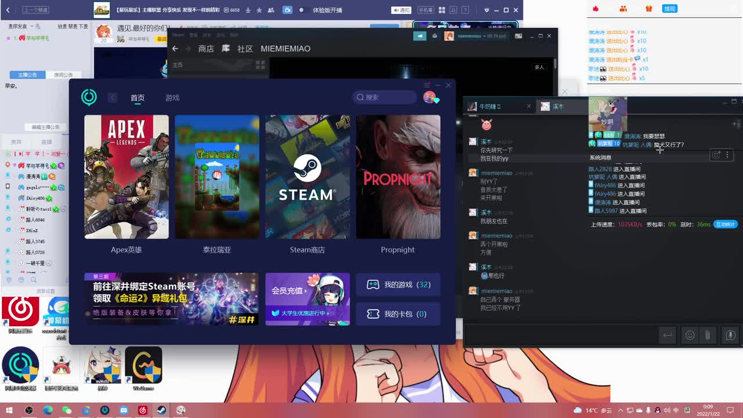743x418 pixels.
Task: Toggle the 体验版开播 switch
Action: (301, 10)
